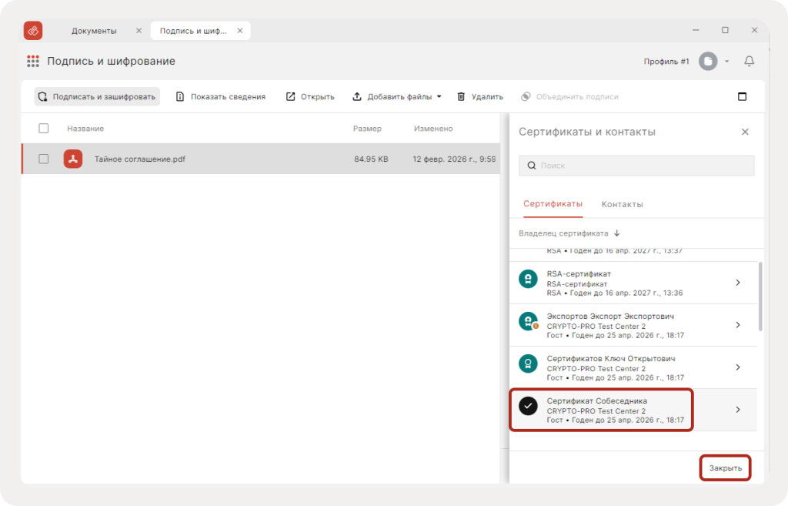Select the Подпись и шиф... tab

[193, 31]
